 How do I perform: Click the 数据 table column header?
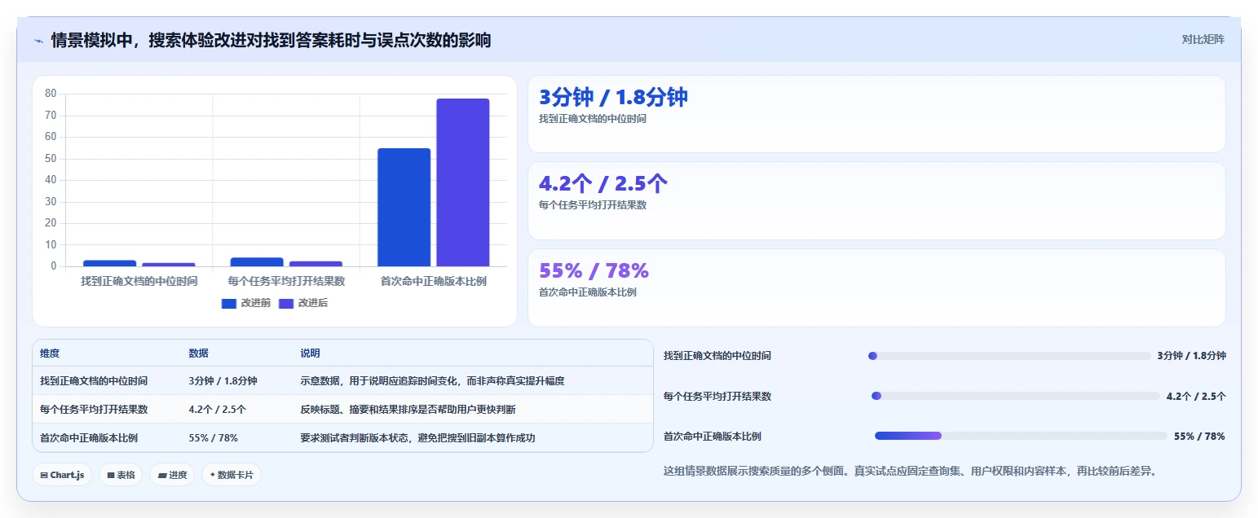[199, 353]
